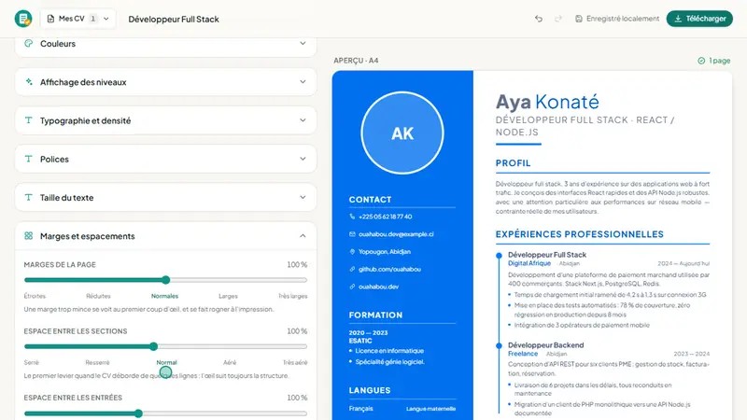Select the Très aéré section spacing preset
The image size is (747, 420).
click(295, 363)
